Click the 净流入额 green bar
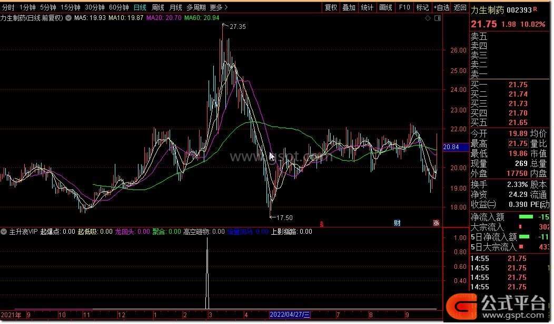 (526, 217)
